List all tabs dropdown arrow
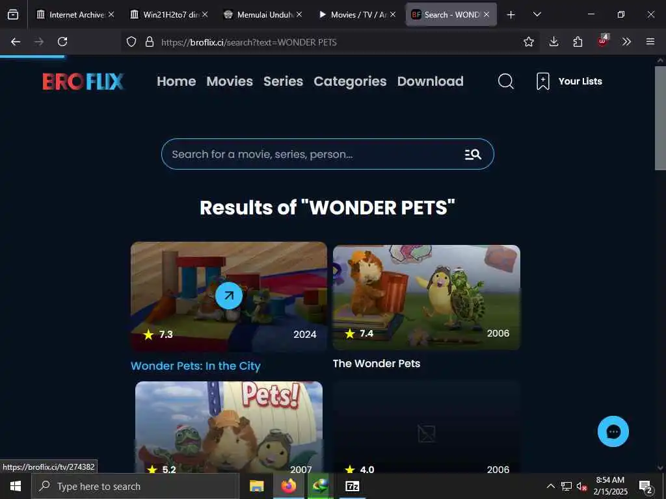Image resolution: width=666 pixels, height=499 pixels. [537, 14]
